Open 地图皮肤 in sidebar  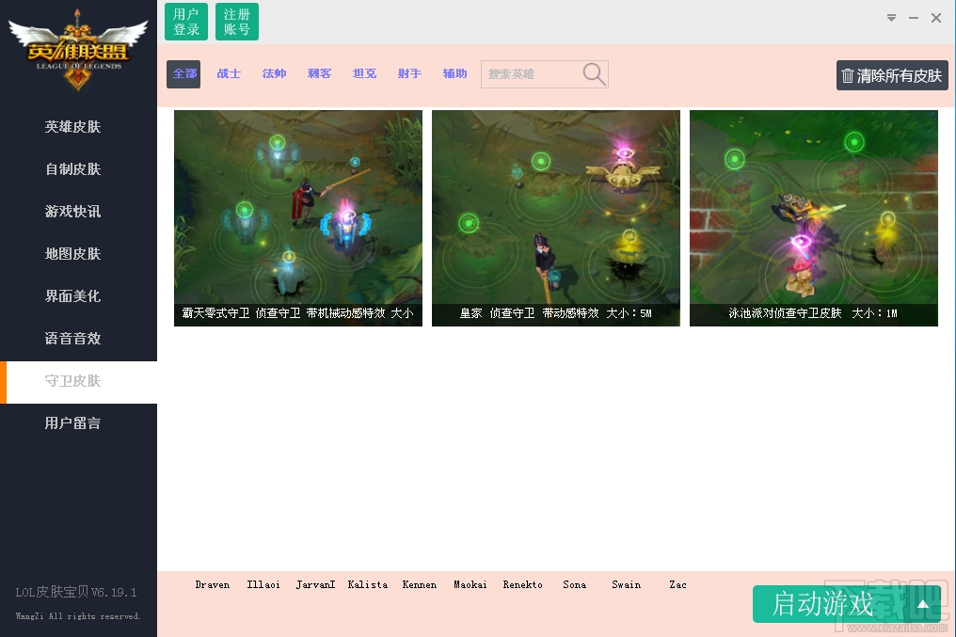79,254
